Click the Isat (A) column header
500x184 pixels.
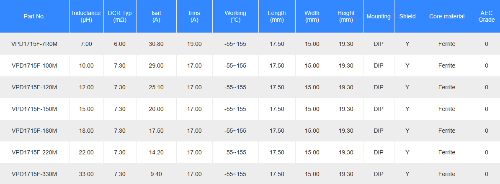156,16
